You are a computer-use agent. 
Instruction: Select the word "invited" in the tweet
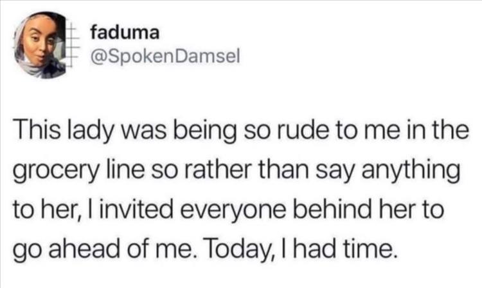pyautogui.click(x=131, y=210)
